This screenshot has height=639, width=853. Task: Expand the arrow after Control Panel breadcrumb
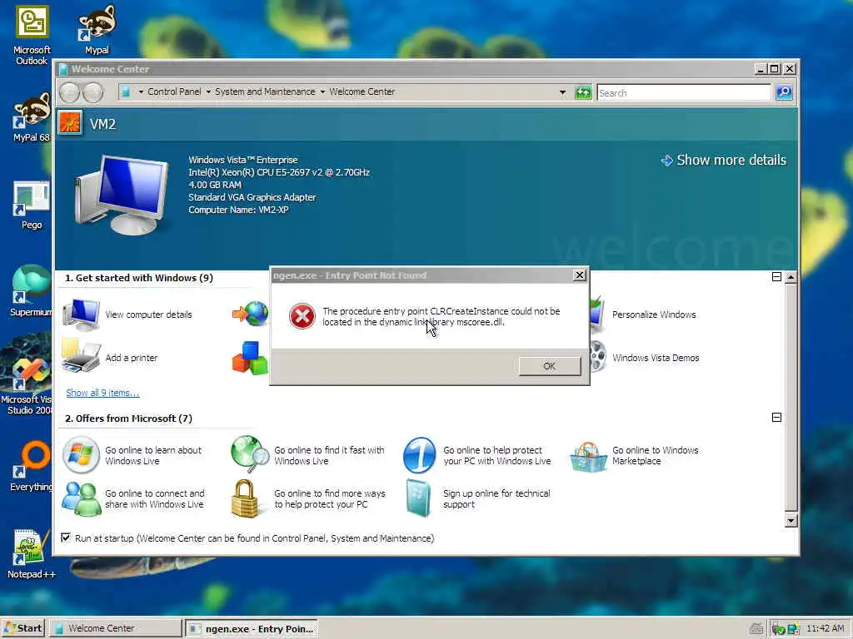pyautogui.click(x=208, y=92)
